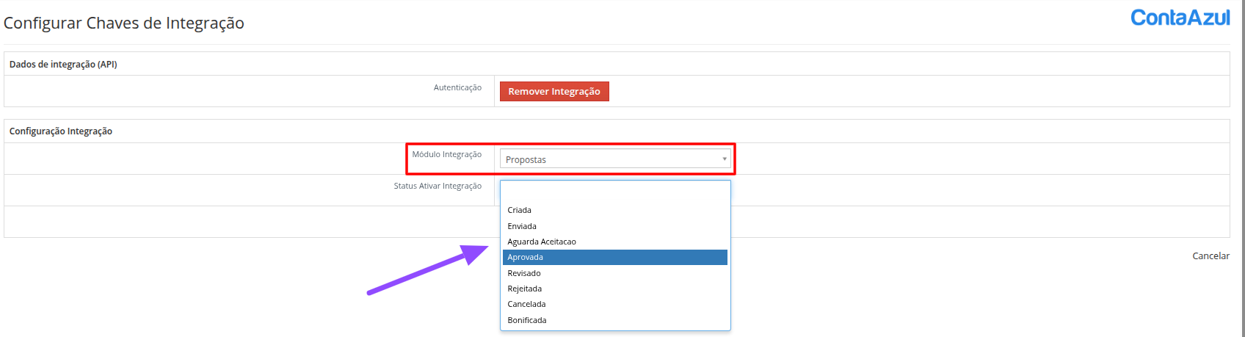Select Rejeitada in the dropdown list
The height and width of the screenshot is (337, 1245).
525,289
